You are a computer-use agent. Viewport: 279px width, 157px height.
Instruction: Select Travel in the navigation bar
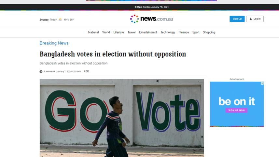(x=132, y=32)
